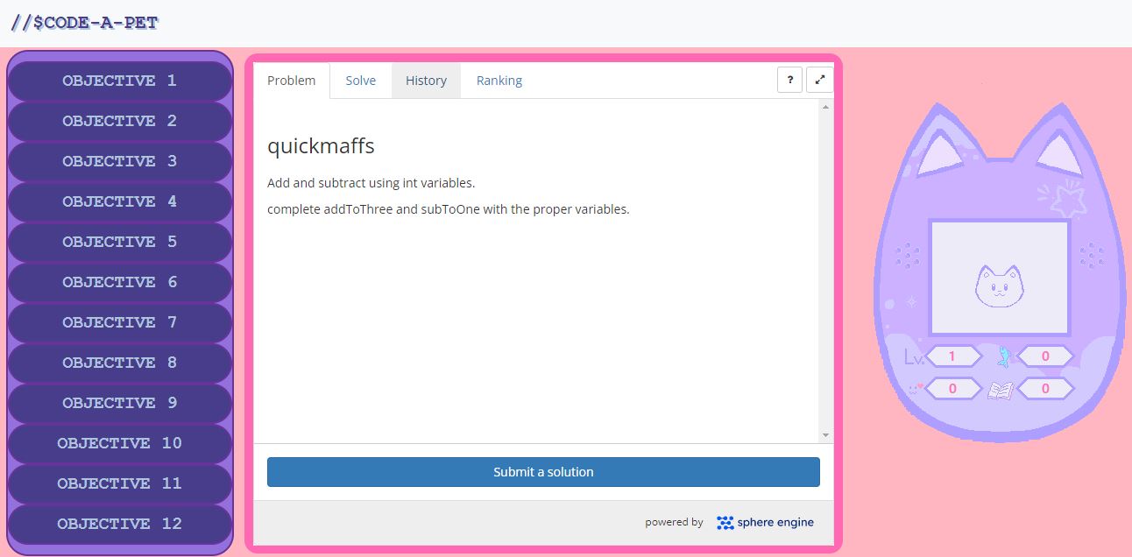Switch to the Problem tab
The height and width of the screenshot is (557, 1132).
[292, 81]
